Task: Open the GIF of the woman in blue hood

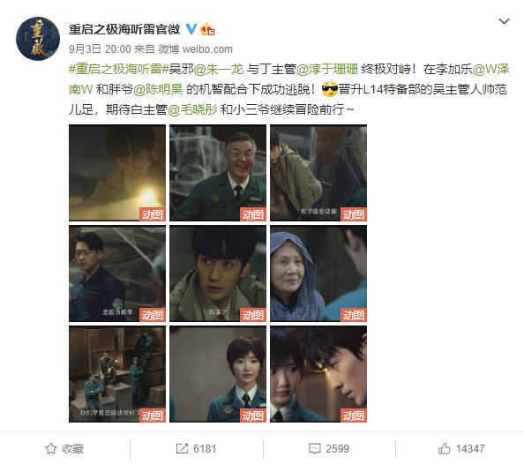Action: pos(318,273)
